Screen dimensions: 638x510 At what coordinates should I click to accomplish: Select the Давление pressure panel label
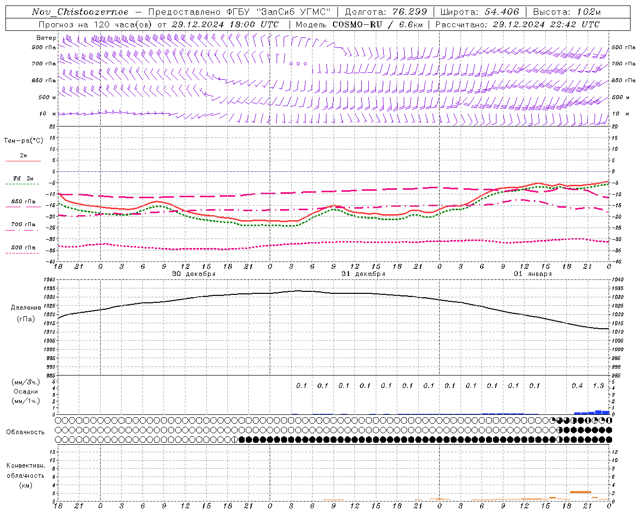pos(26,308)
